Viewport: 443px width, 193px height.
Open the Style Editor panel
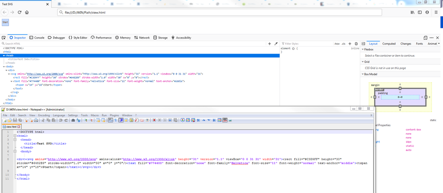point(78,38)
